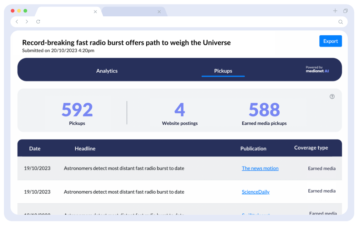The image size is (359, 229).
Task: Click the browser forward arrow
Action: [x=27, y=22]
